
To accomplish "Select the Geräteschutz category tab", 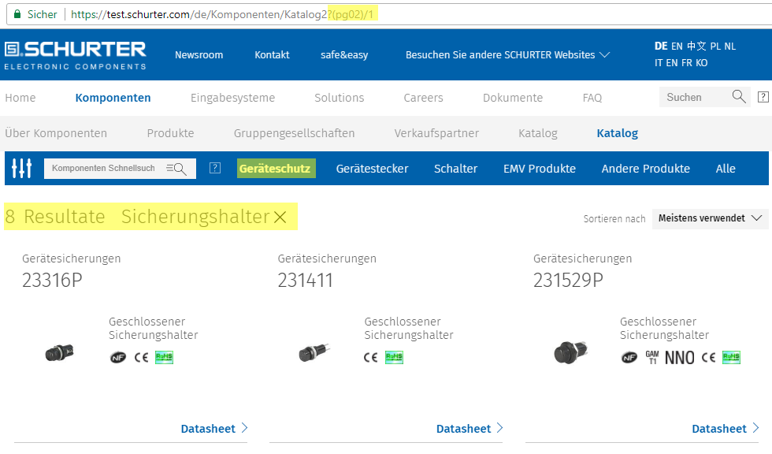I will coord(277,169).
